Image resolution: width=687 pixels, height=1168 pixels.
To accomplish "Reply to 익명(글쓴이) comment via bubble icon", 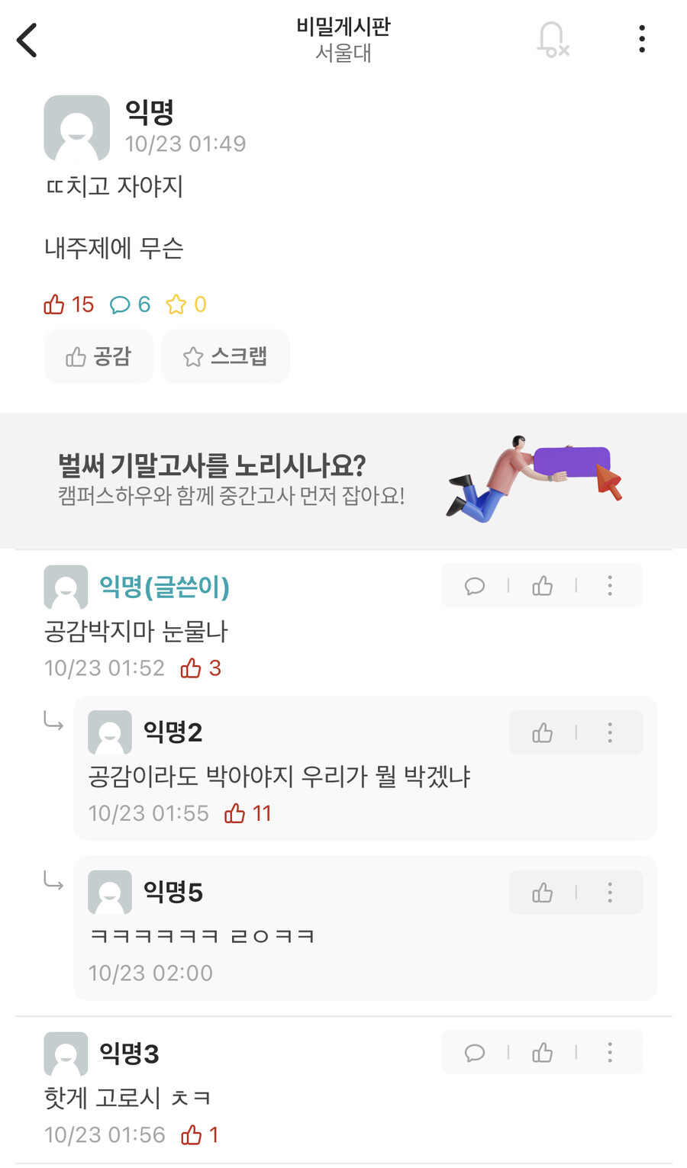I will (x=475, y=586).
